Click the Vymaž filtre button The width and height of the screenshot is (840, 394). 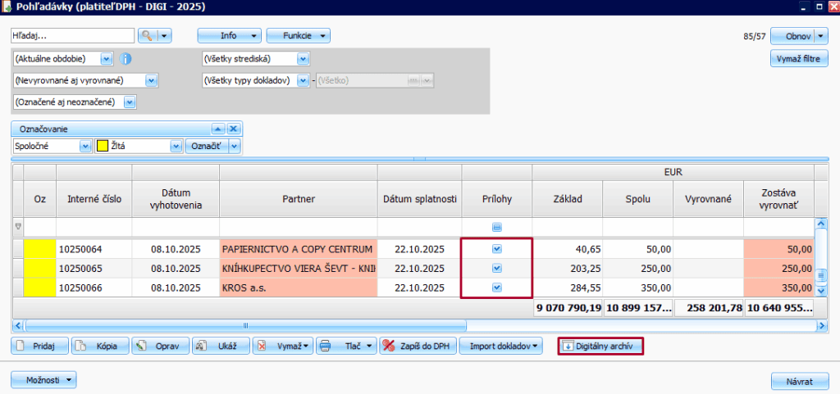click(x=799, y=59)
